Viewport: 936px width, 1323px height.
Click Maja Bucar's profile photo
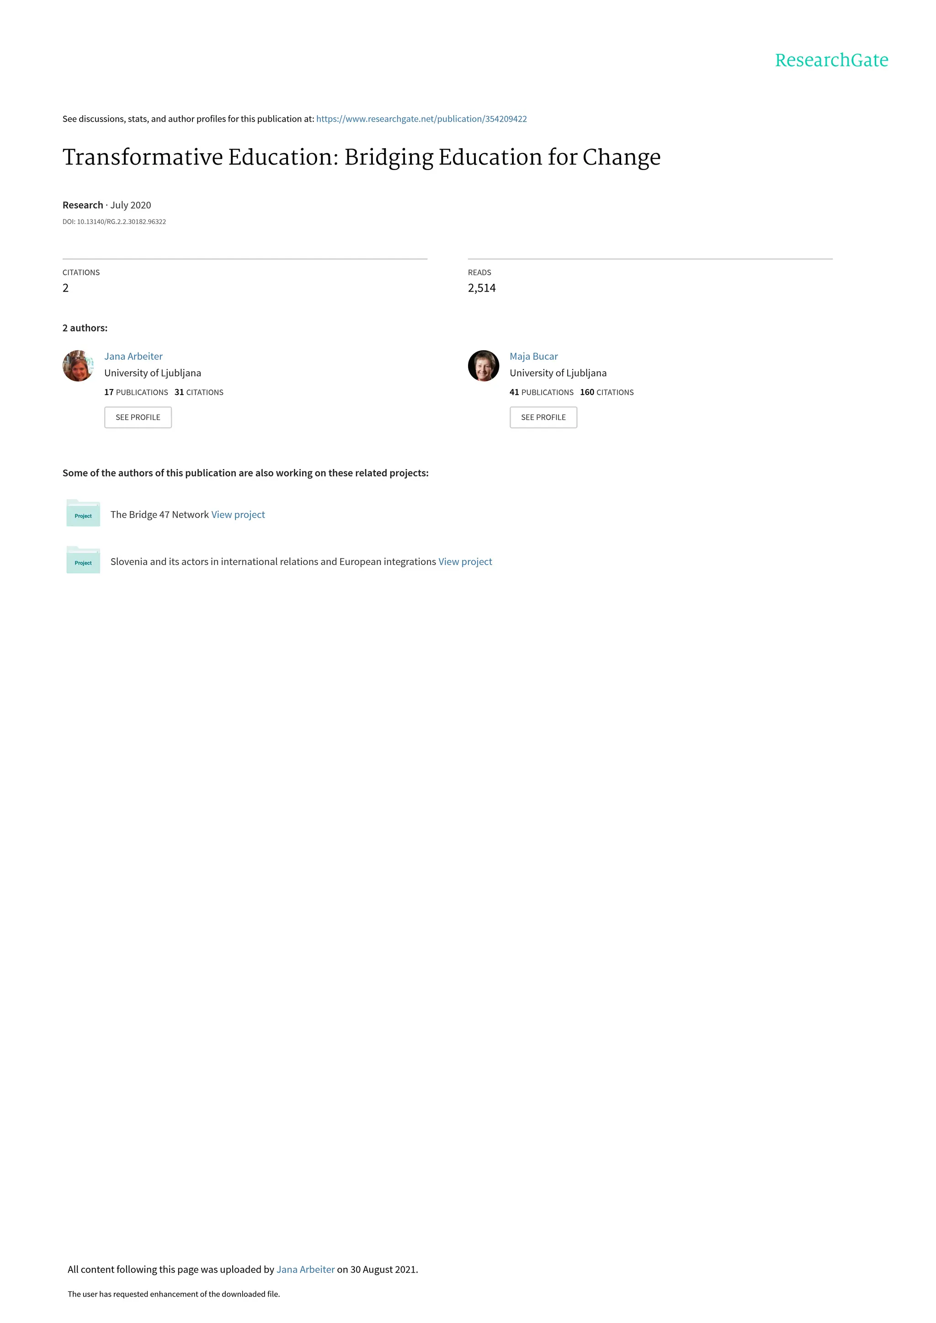tap(483, 365)
